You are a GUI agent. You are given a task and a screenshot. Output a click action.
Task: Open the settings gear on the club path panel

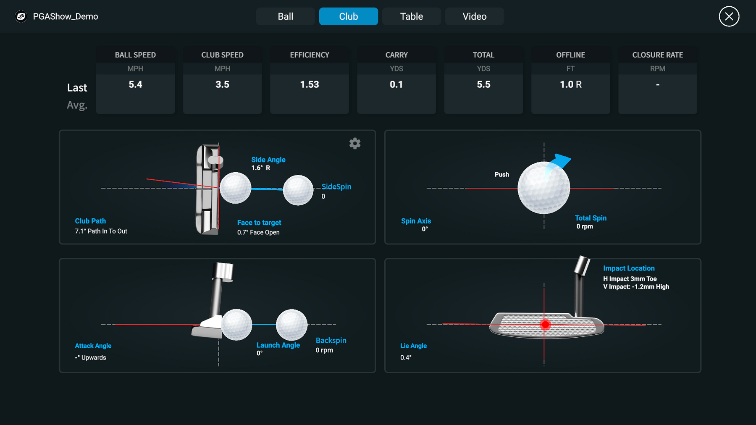pos(355,143)
